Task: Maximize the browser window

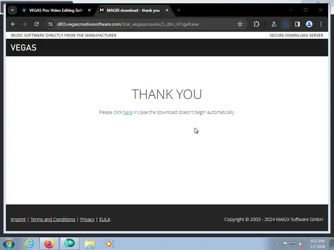Action: pyautogui.click(x=306, y=10)
